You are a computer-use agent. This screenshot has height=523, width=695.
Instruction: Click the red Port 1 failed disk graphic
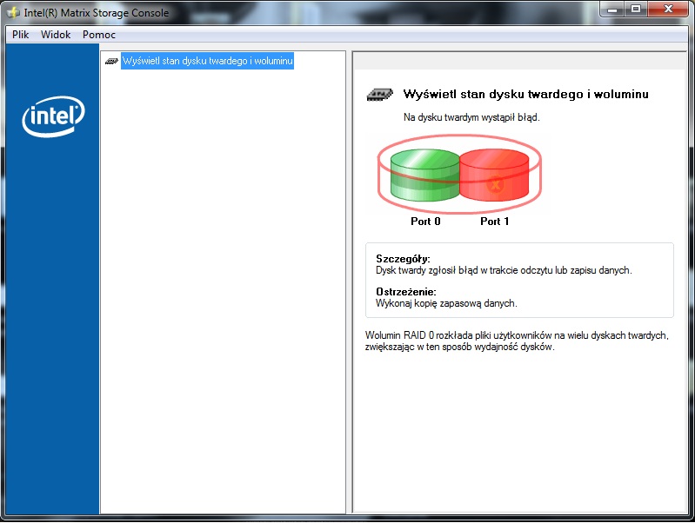coord(494,175)
